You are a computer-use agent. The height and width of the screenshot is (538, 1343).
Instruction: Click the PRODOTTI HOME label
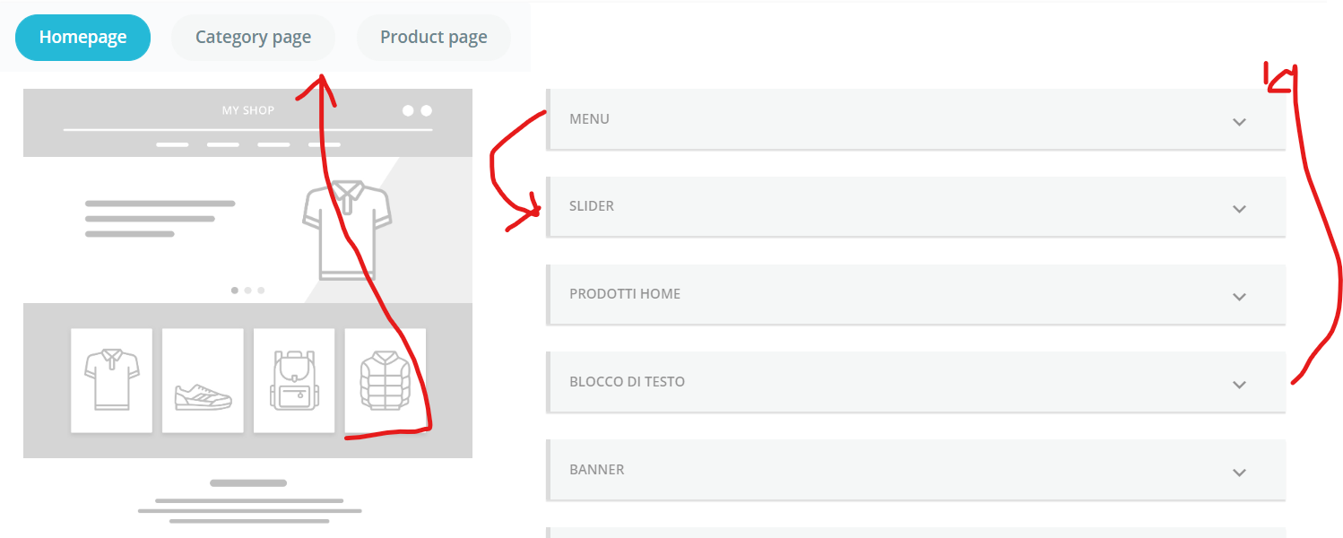pyautogui.click(x=625, y=294)
